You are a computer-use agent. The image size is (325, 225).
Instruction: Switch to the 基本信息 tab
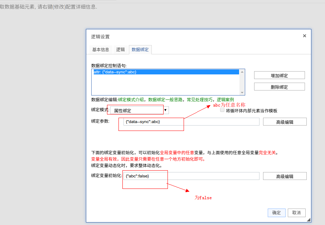pyautogui.click(x=101, y=50)
